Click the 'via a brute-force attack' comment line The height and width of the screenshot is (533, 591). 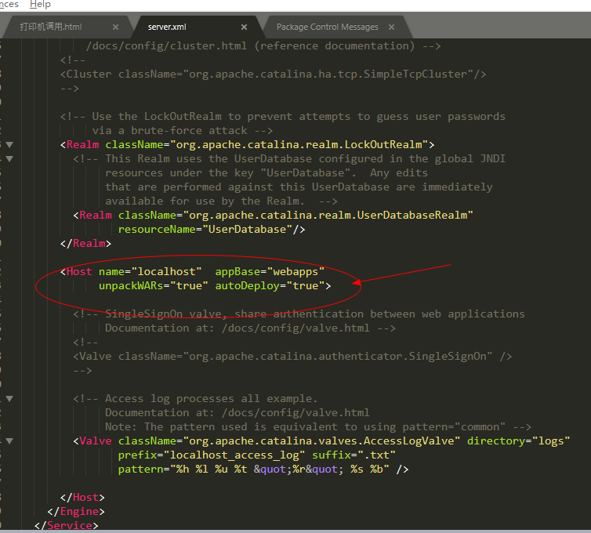point(183,131)
